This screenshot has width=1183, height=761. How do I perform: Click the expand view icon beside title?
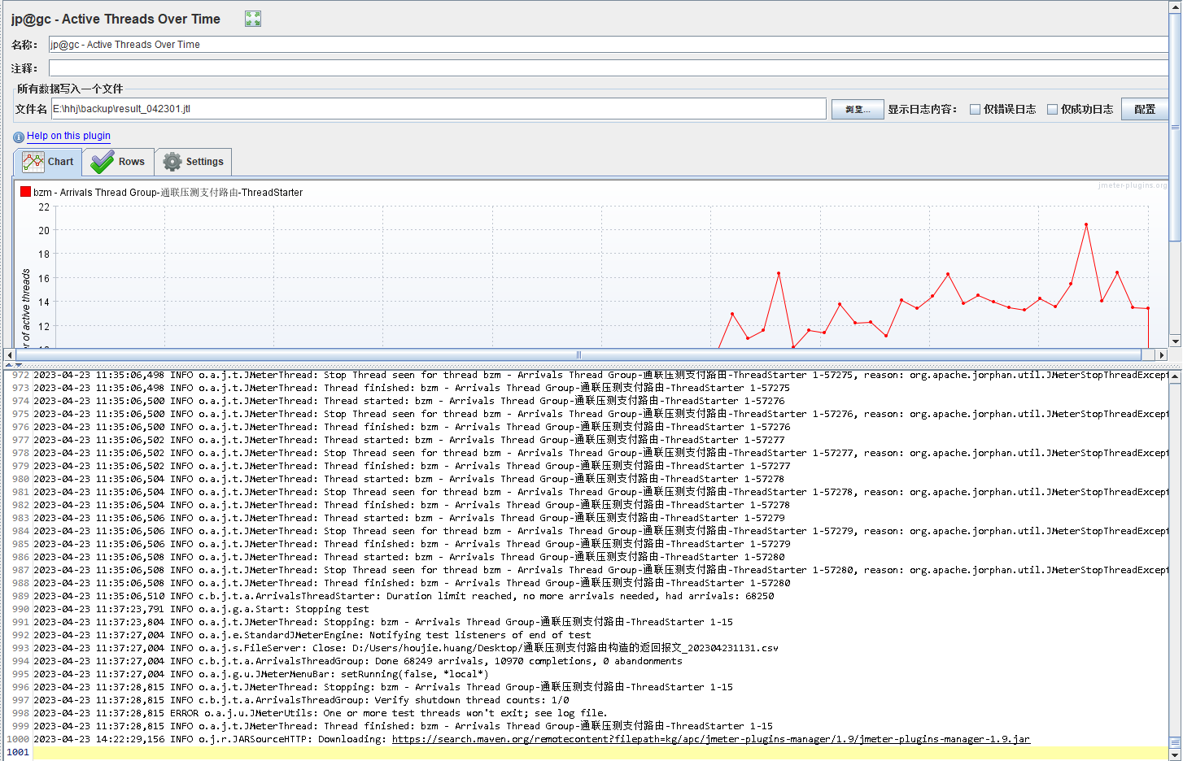click(x=253, y=19)
